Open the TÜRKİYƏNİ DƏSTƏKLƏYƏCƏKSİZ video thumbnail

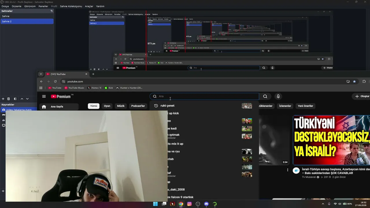coord(332,140)
